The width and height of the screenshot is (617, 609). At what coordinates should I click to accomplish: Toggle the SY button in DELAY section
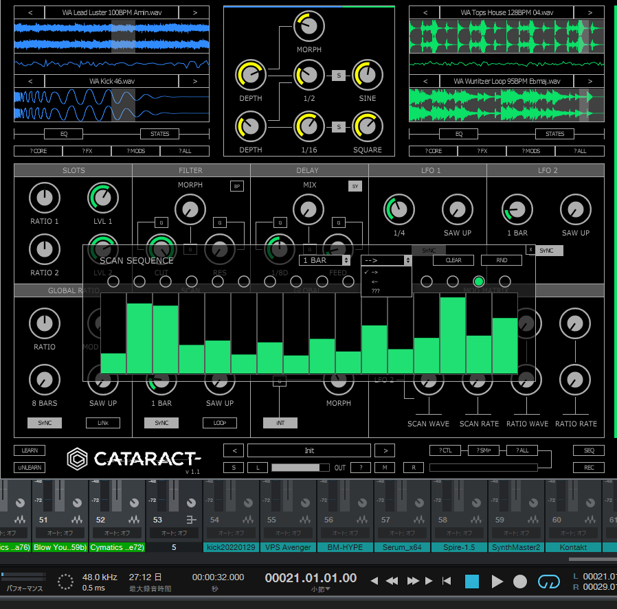pyautogui.click(x=355, y=186)
